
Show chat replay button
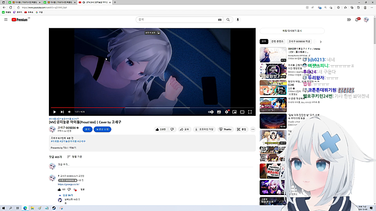(292, 31)
